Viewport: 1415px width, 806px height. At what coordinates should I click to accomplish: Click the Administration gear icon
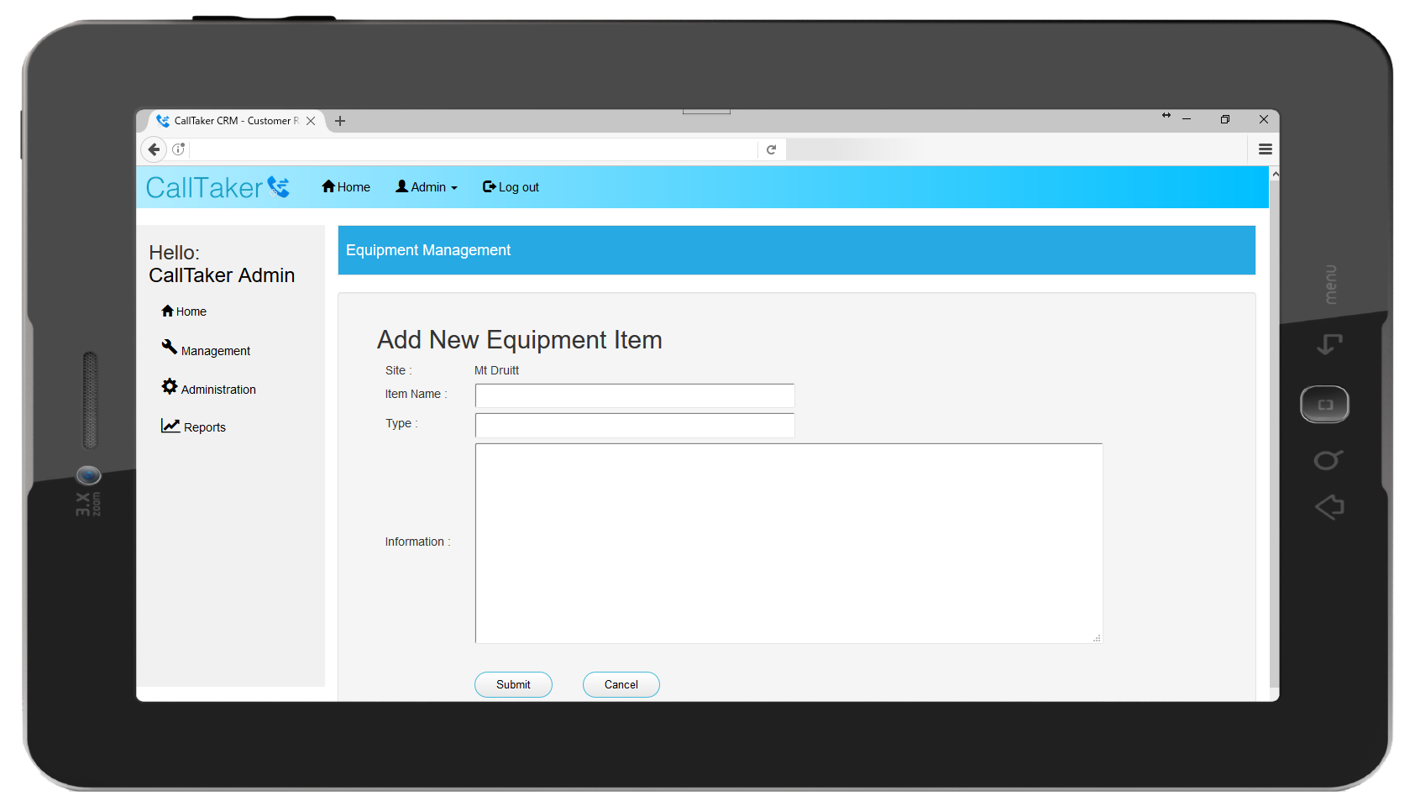[x=170, y=386]
